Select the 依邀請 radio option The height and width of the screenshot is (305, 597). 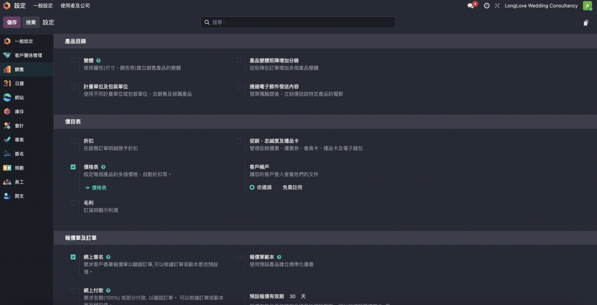(252, 187)
